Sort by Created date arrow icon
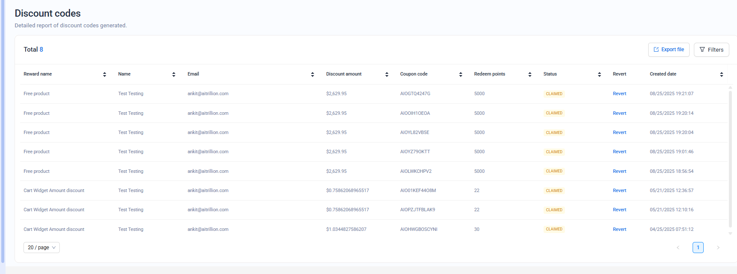 [722, 74]
